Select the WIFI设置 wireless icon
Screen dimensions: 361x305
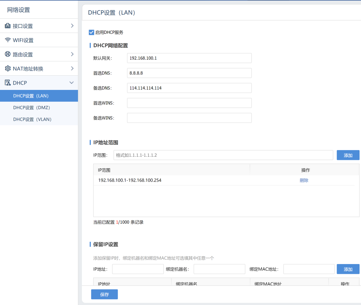point(7,40)
